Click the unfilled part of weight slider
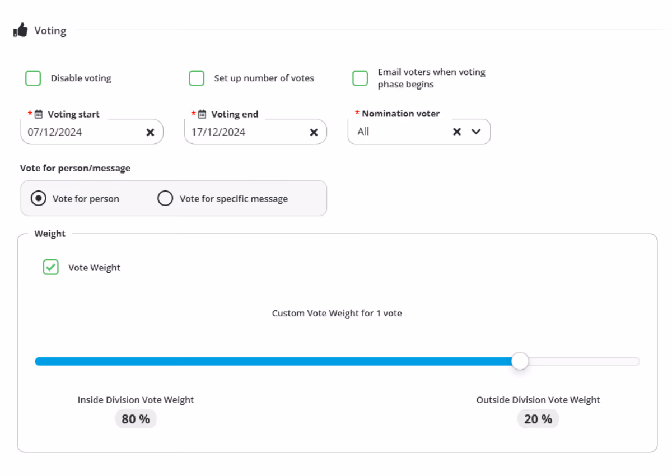672x476 pixels. pos(584,361)
